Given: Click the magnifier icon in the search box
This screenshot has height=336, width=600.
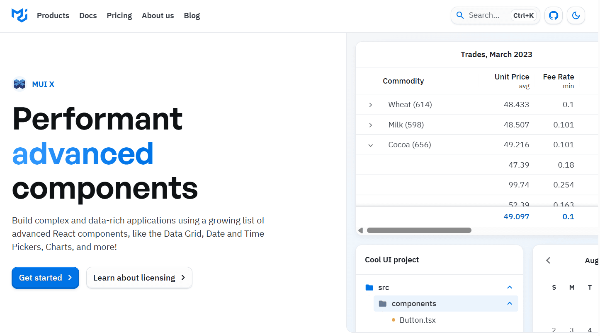Looking at the screenshot, I should click(460, 16).
